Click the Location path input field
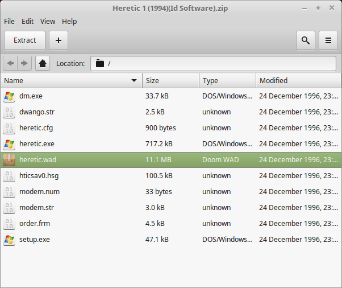 [213, 63]
